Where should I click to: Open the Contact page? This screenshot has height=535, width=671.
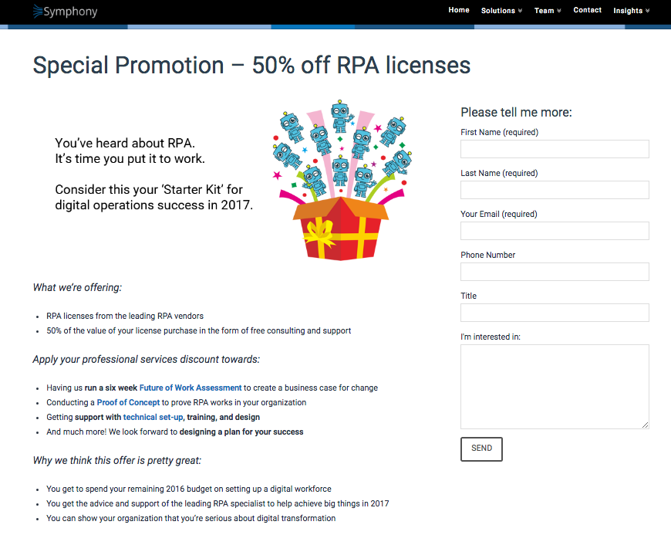[x=587, y=10]
